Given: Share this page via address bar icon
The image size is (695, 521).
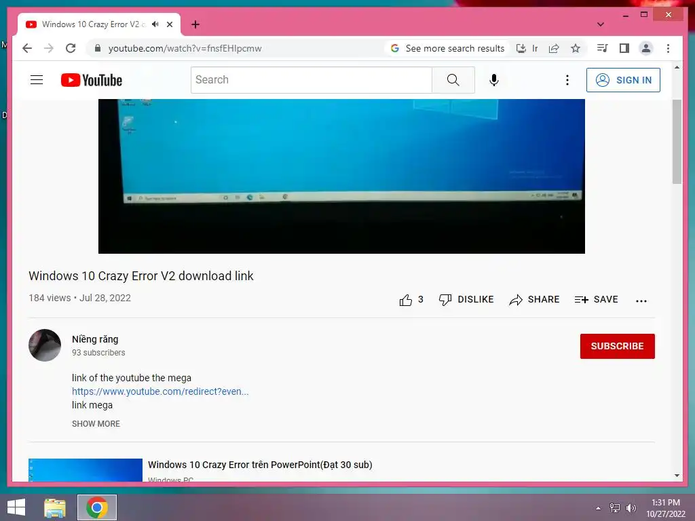Looking at the screenshot, I should coord(554,48).
